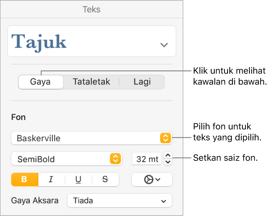274x216 pixels.
Task: Click the chevron beside the Tajuk style
Action: 164,45
